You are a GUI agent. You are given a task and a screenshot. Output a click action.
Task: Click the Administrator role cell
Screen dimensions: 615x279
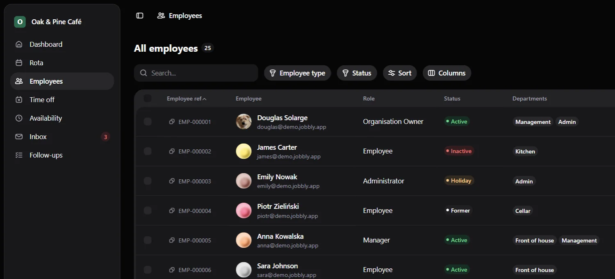[x=384, y=181]
